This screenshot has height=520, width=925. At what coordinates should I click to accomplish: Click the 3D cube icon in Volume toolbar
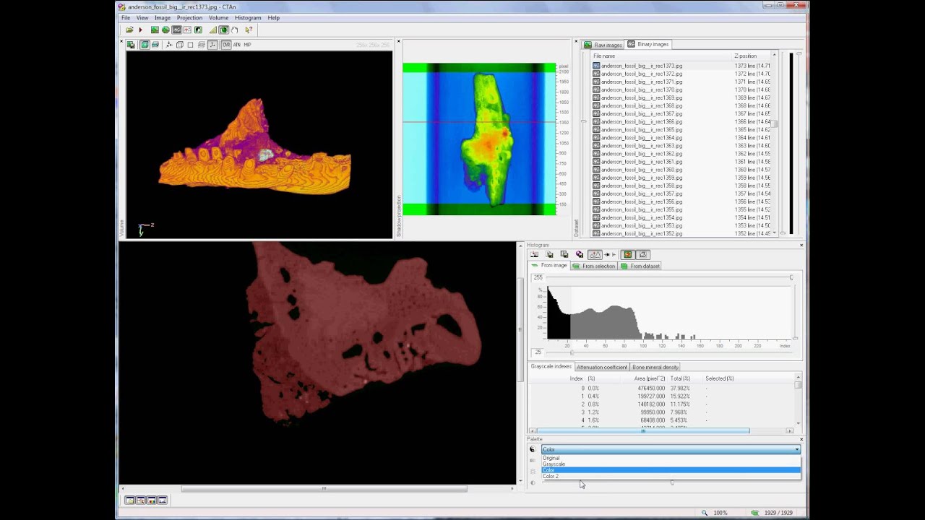coord(180,45)
